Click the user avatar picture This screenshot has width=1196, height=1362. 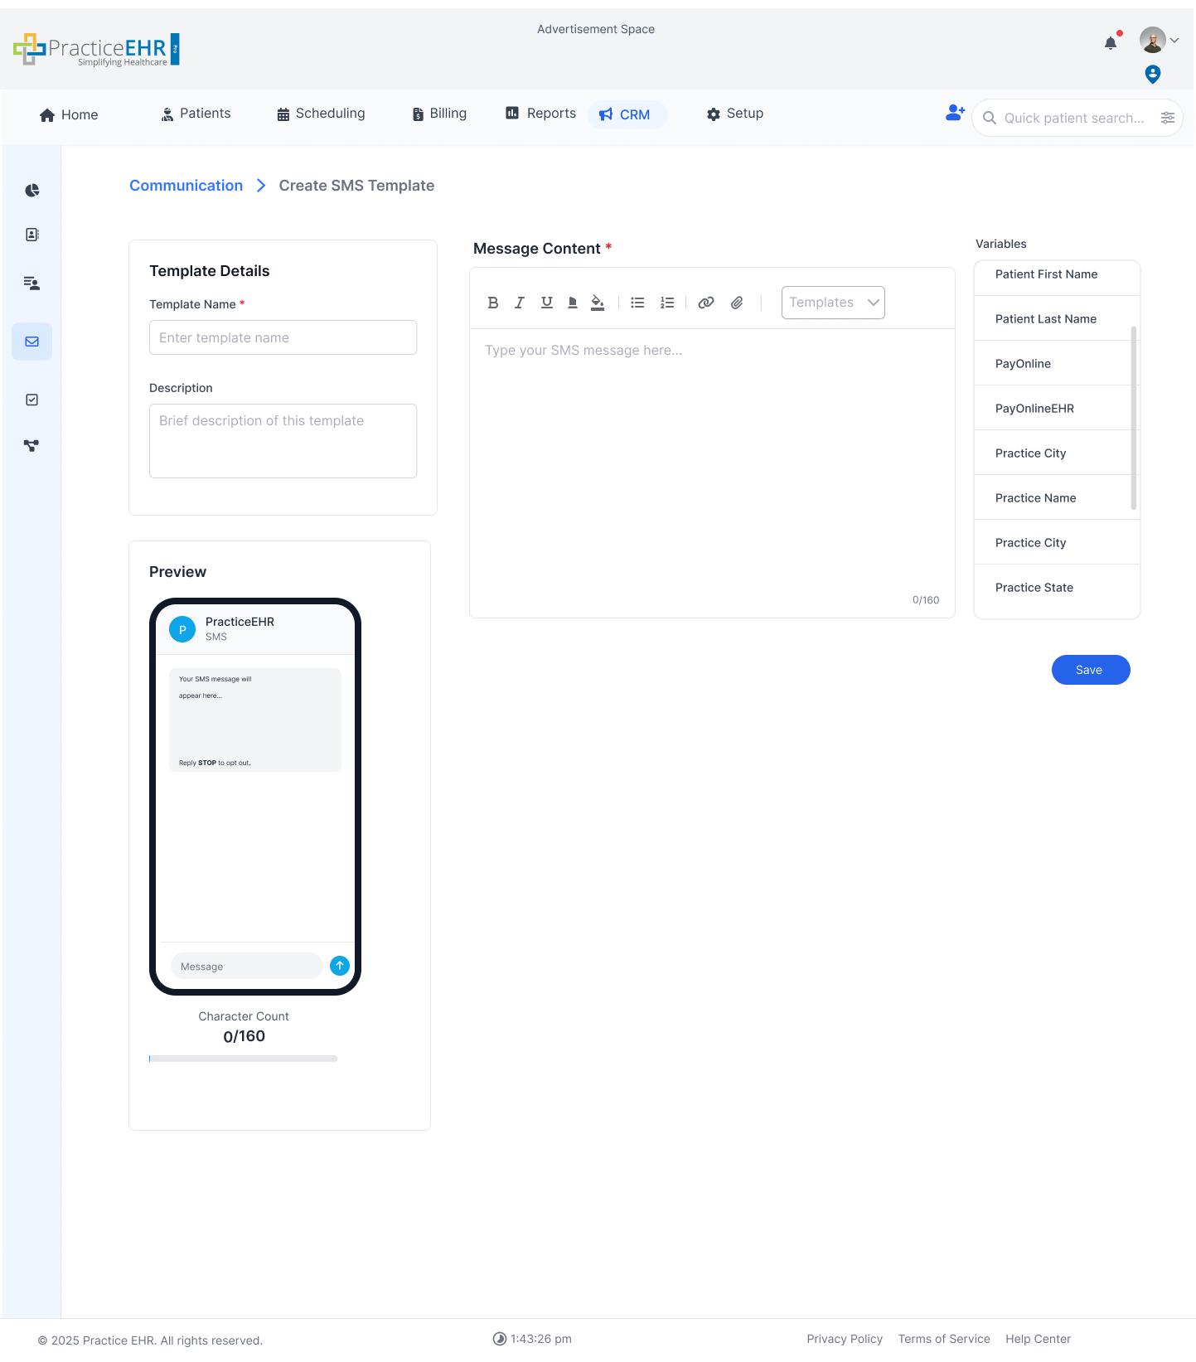[x=1153, y=39]
